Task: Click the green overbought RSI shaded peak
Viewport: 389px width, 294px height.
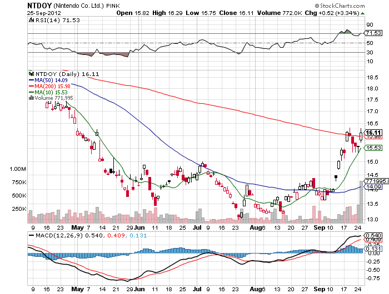Action: click(346, 32)
